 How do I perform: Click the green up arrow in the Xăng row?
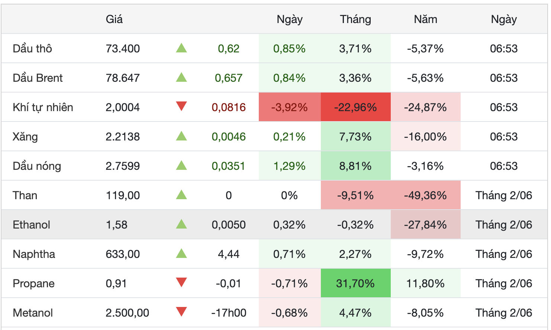coord(181,136)
